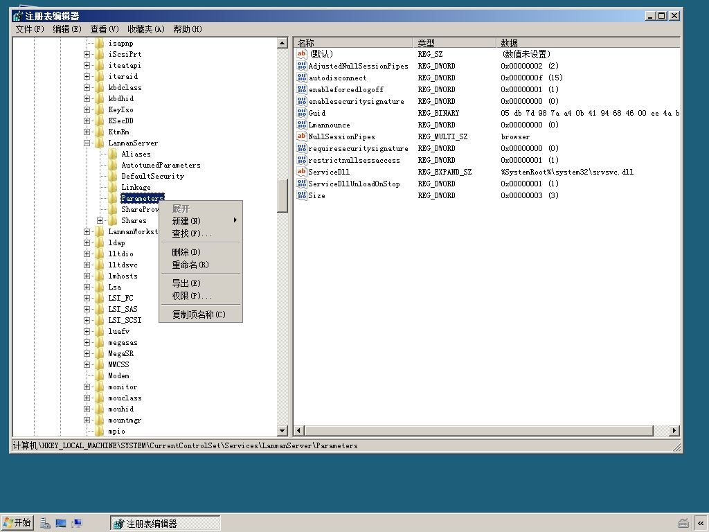Sort values by 数据 column header

(x=589, y=42)
